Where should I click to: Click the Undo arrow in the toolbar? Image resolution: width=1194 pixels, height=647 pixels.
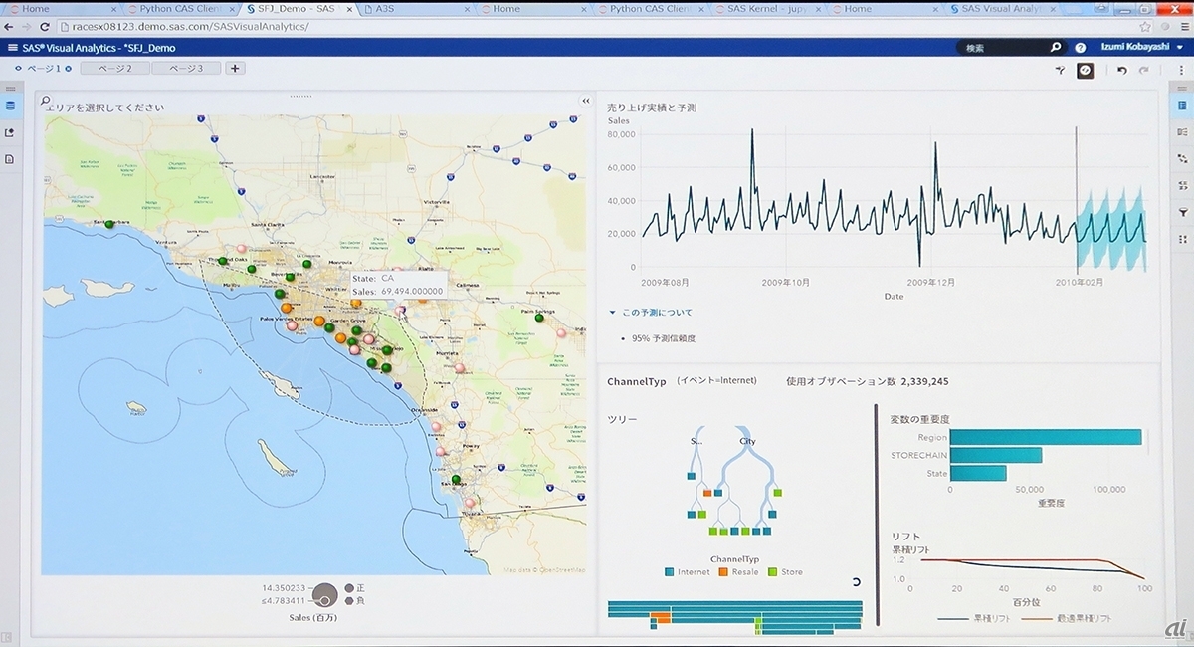click(1122, 70)
